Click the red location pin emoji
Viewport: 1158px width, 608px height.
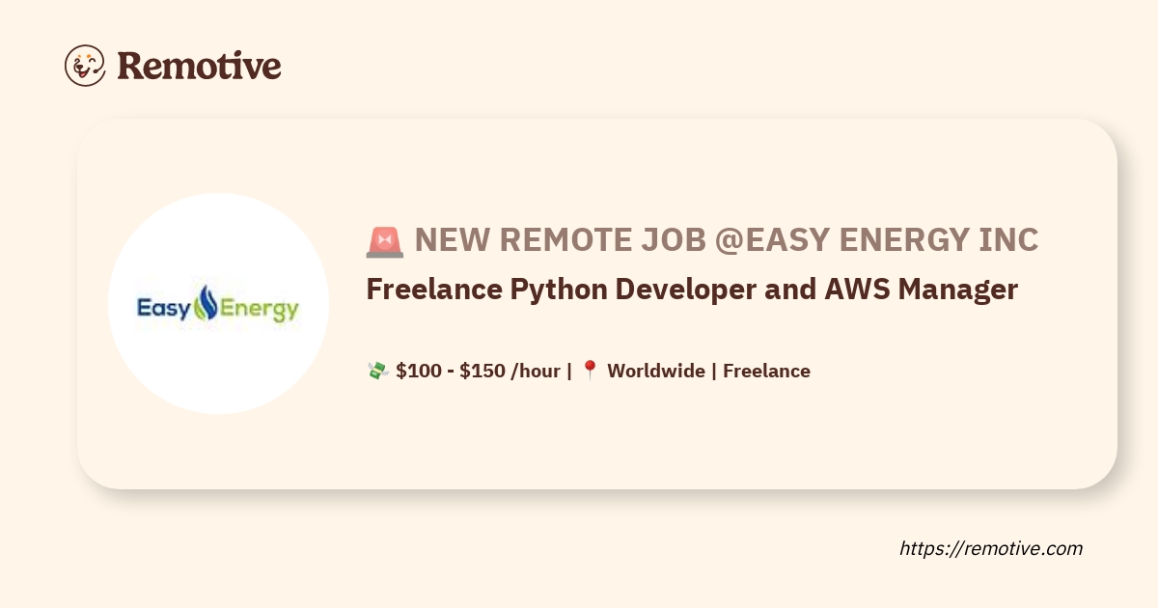(590, 371)
